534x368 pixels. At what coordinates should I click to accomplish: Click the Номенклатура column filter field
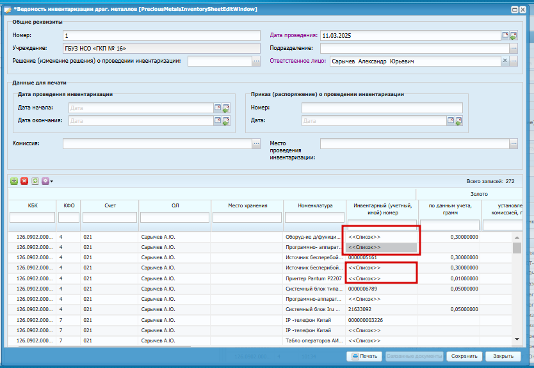(x=314, y=217)
